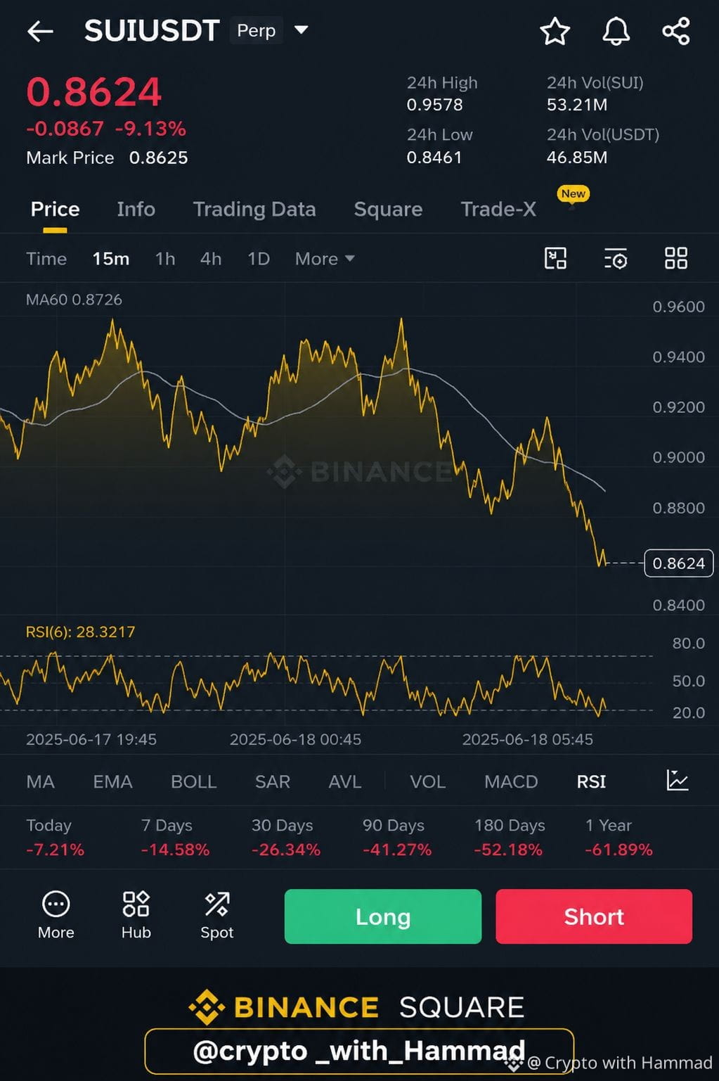The image size is (719, 1081).
Task: Open chart indicator settings icon
Action: 616,259
